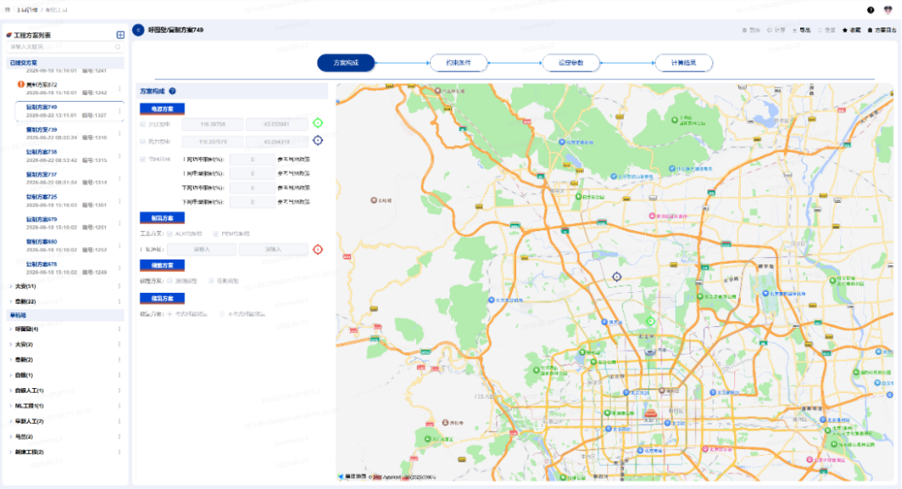Open 方案日志 in the top toolbar
The image size is (902, 489).
coord(882,30)
